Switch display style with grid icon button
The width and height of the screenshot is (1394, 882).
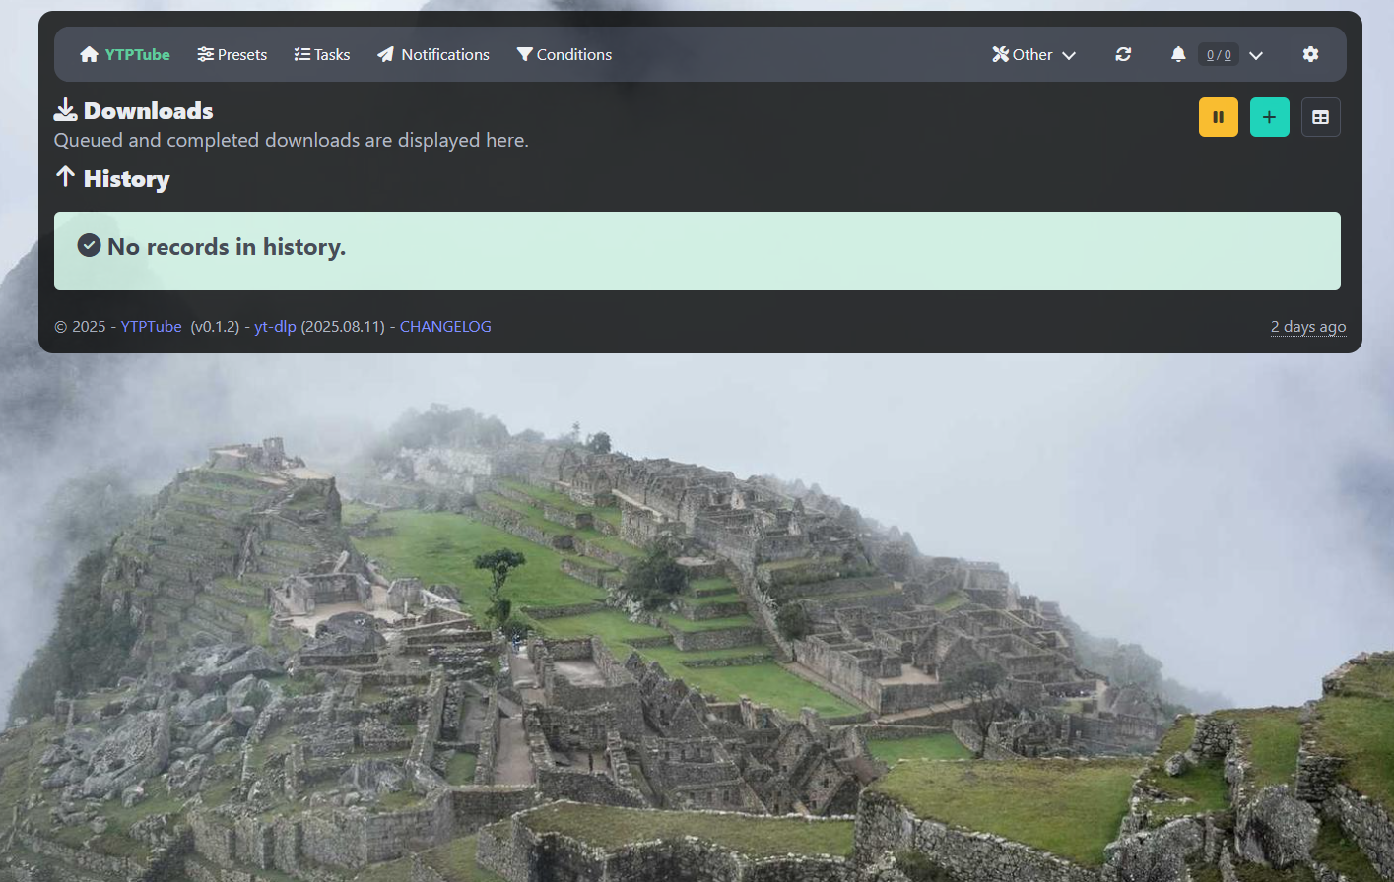(1321, 117)
